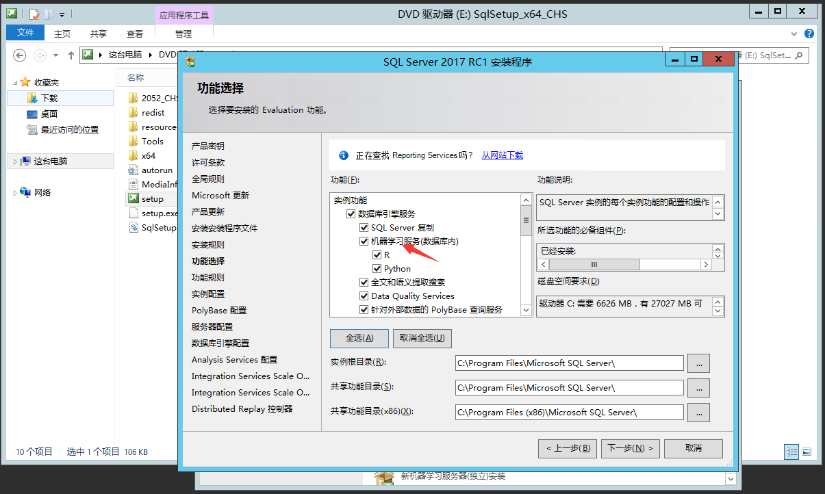Click the autorun file icon
Screen dimensions: 825x494
tap(133, 170)
